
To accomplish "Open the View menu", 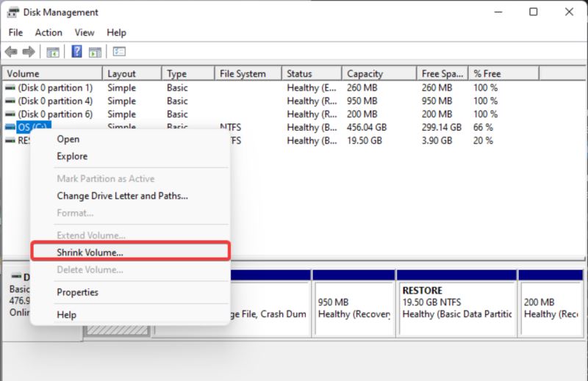I will point(85,32).
